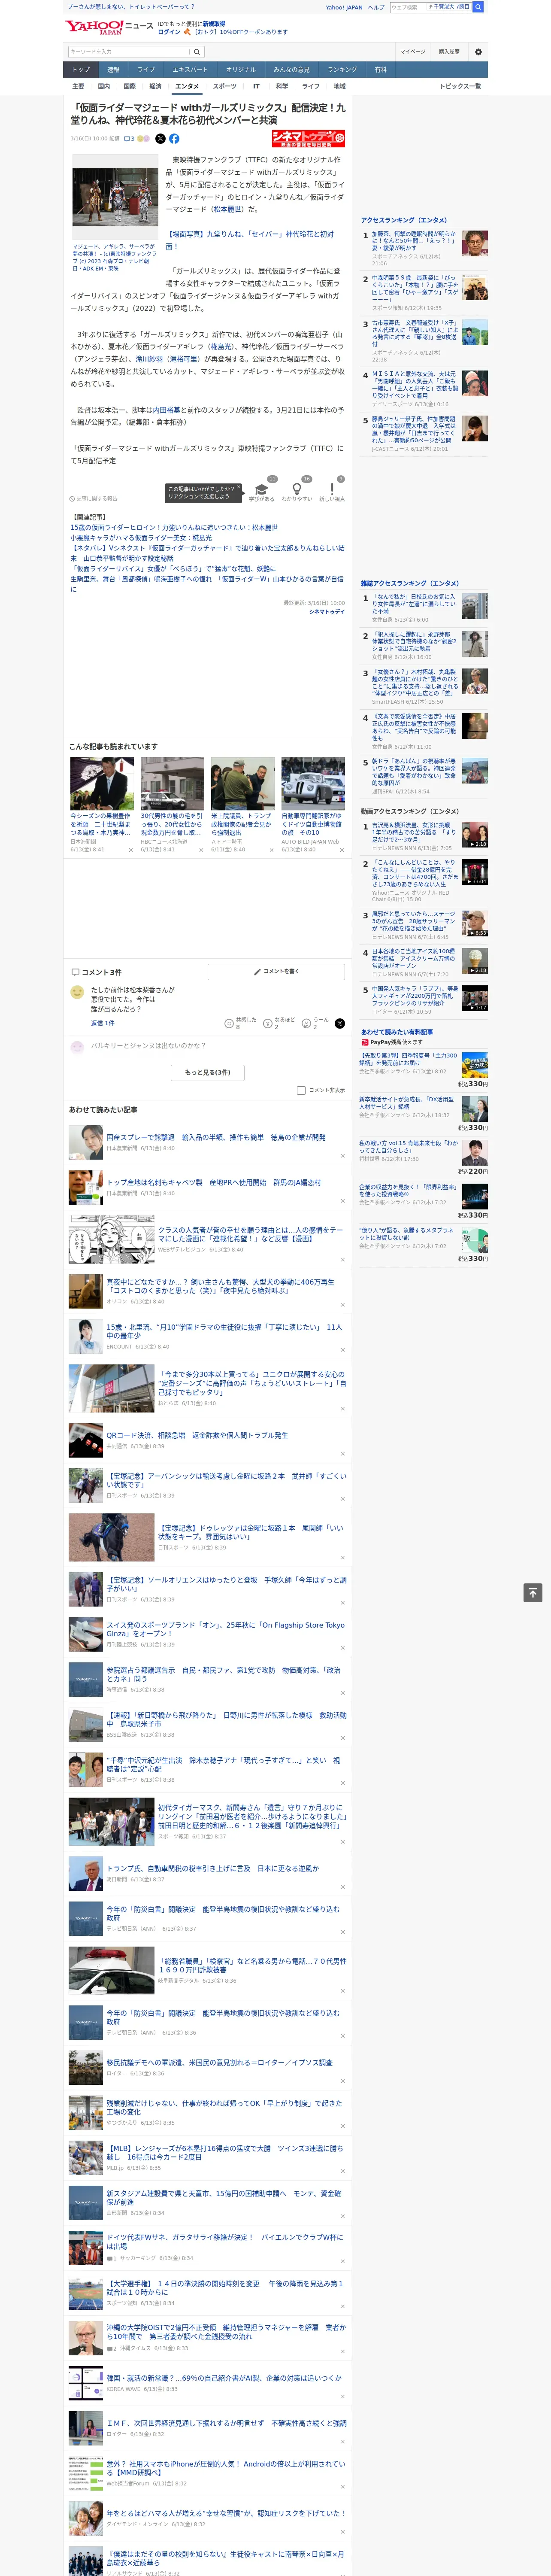Click 記事に関する報告 report icon link
The width and height of the screenshot is (551, 2576).
93,498
